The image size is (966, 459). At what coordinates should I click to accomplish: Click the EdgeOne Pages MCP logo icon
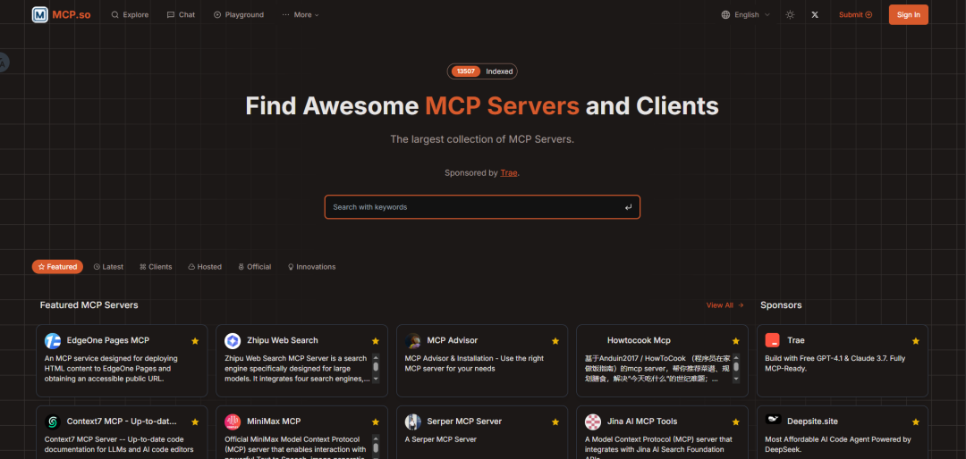(53, 340)
